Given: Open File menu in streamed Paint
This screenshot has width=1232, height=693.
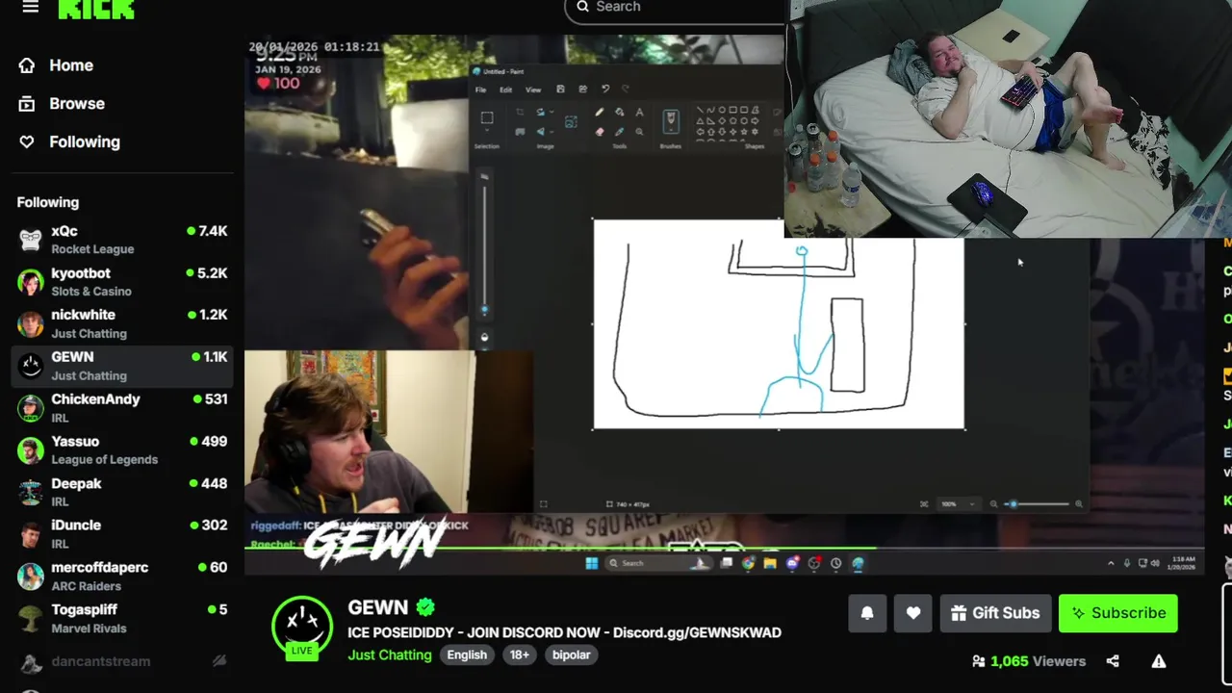Looking at the screenshot, I should (x=480, y=90).
